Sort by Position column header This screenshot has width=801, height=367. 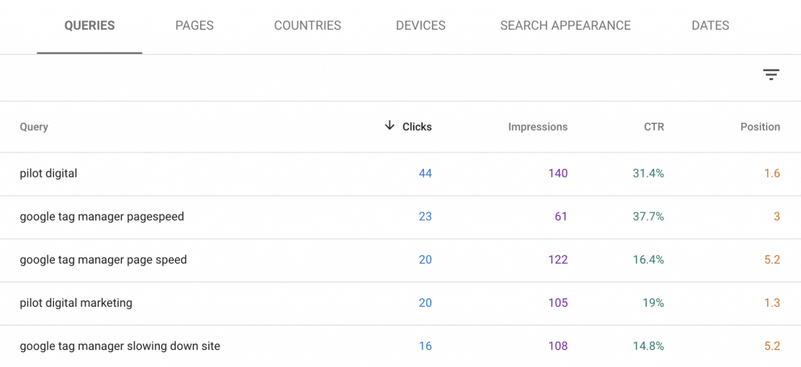[x=760, y=127]
